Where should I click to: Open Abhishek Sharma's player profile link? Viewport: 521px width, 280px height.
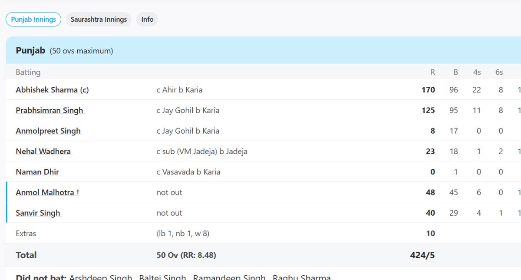click(52, 90)
